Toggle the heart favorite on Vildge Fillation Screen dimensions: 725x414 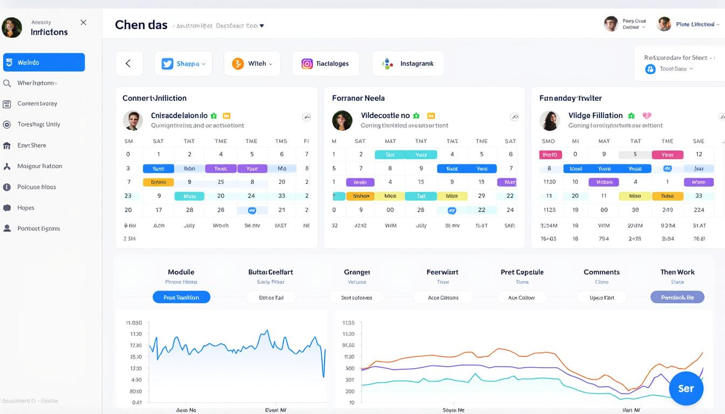(647, 115)
